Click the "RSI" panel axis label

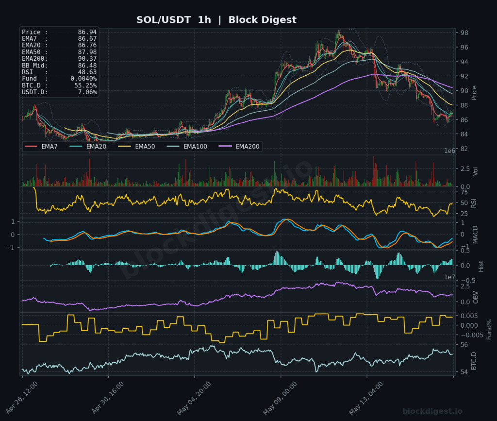pos(474,203)
